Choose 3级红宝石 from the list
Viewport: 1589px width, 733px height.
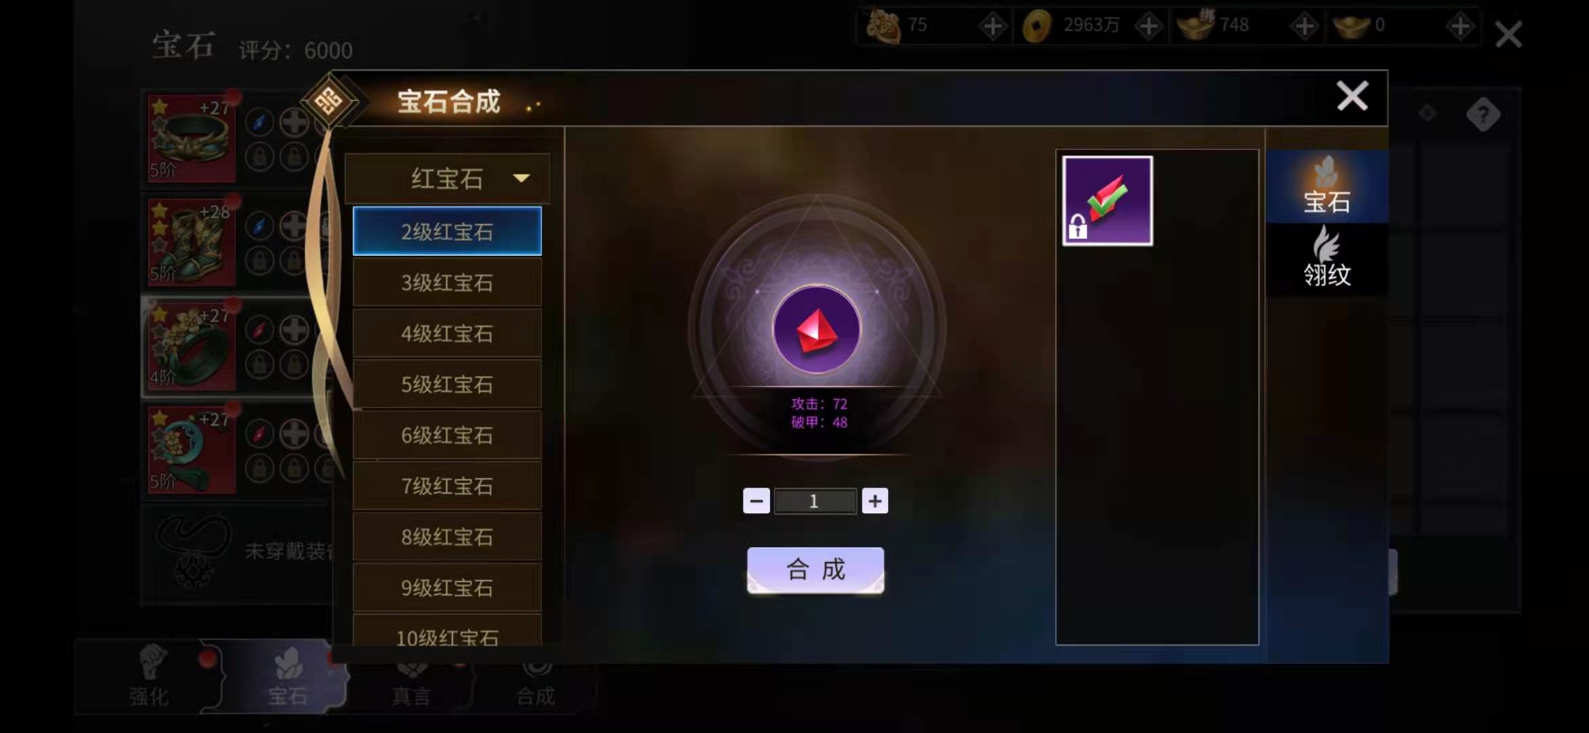(x=447, y=282)
